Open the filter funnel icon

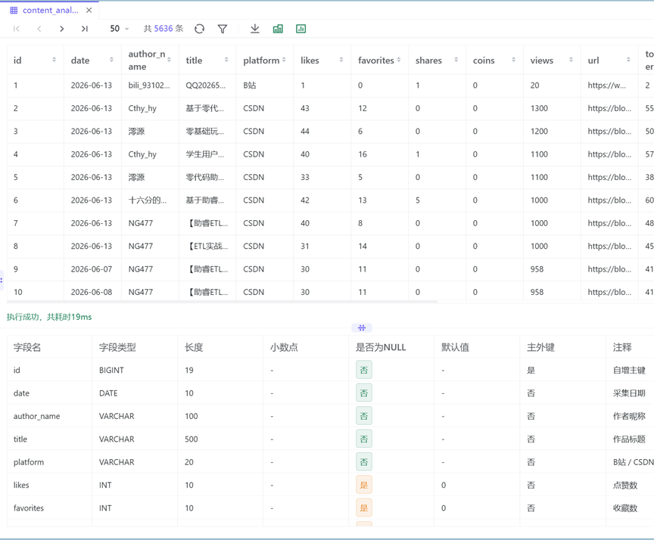[x=223, y=29]
